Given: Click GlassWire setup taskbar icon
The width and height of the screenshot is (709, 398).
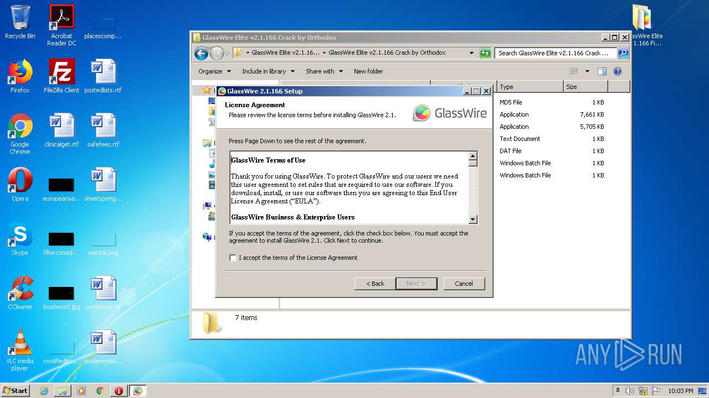Looking at the screenshot, I should (x=138, y=391).
